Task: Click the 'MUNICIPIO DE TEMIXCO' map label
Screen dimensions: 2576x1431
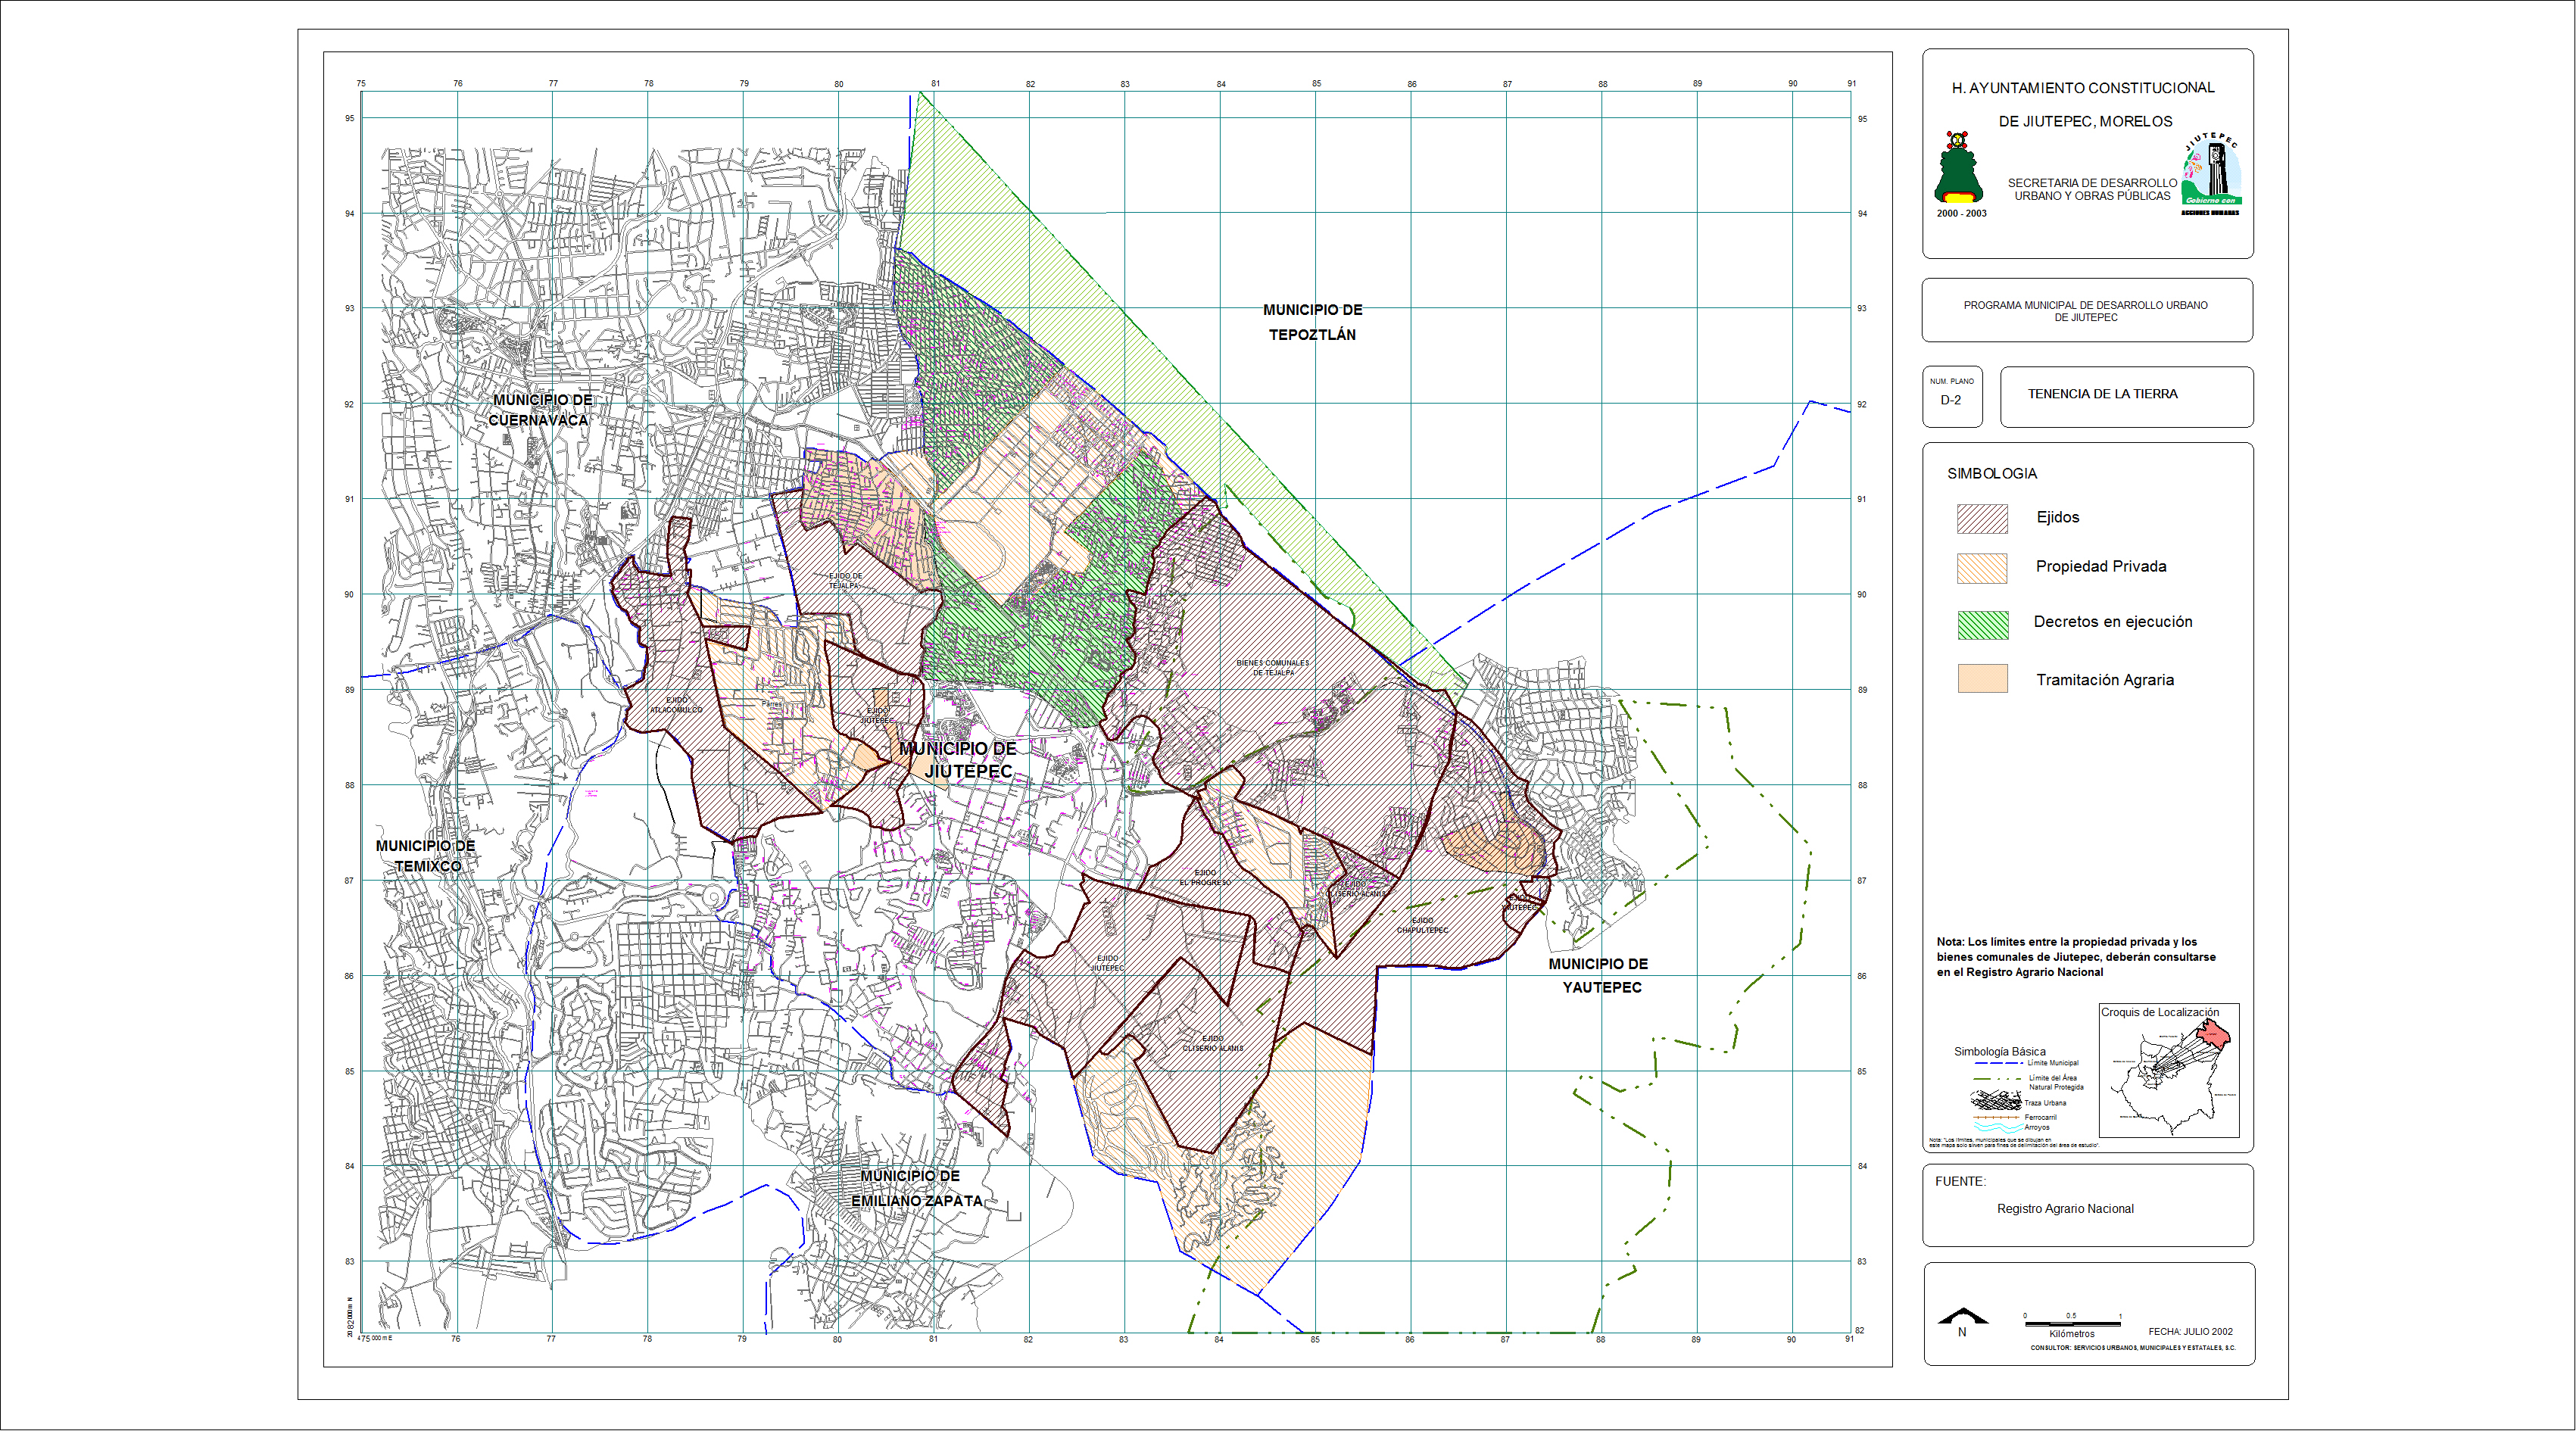Action: click(x=426, y=856)
